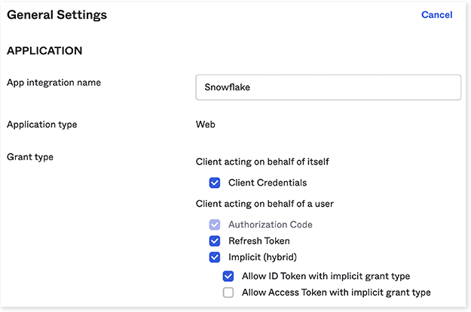The height and width of the screenshot is (312, 471).
Task: Disable the Refresh Token checkbox
Action: [215, 241]
